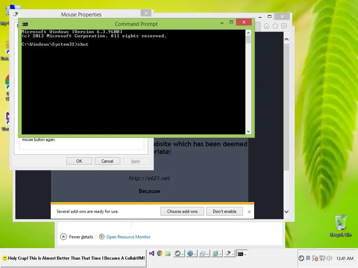Click the Apply button in Mouse Properties

(136, 161)
